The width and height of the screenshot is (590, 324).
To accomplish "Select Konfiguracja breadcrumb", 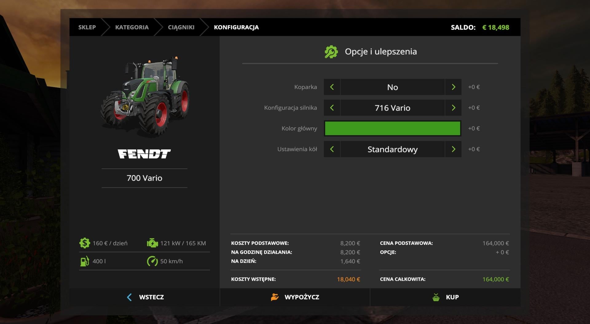I will [x=236, y=27].
